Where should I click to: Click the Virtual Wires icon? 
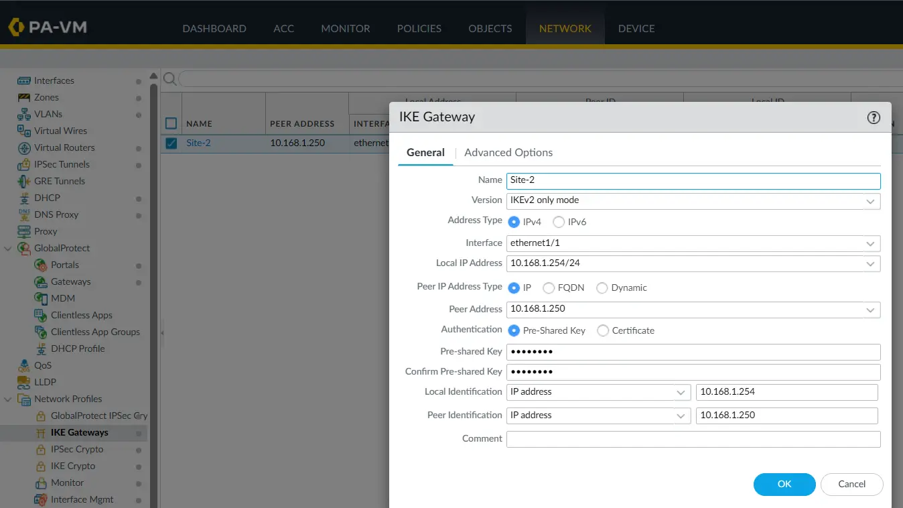click(24, 131)
